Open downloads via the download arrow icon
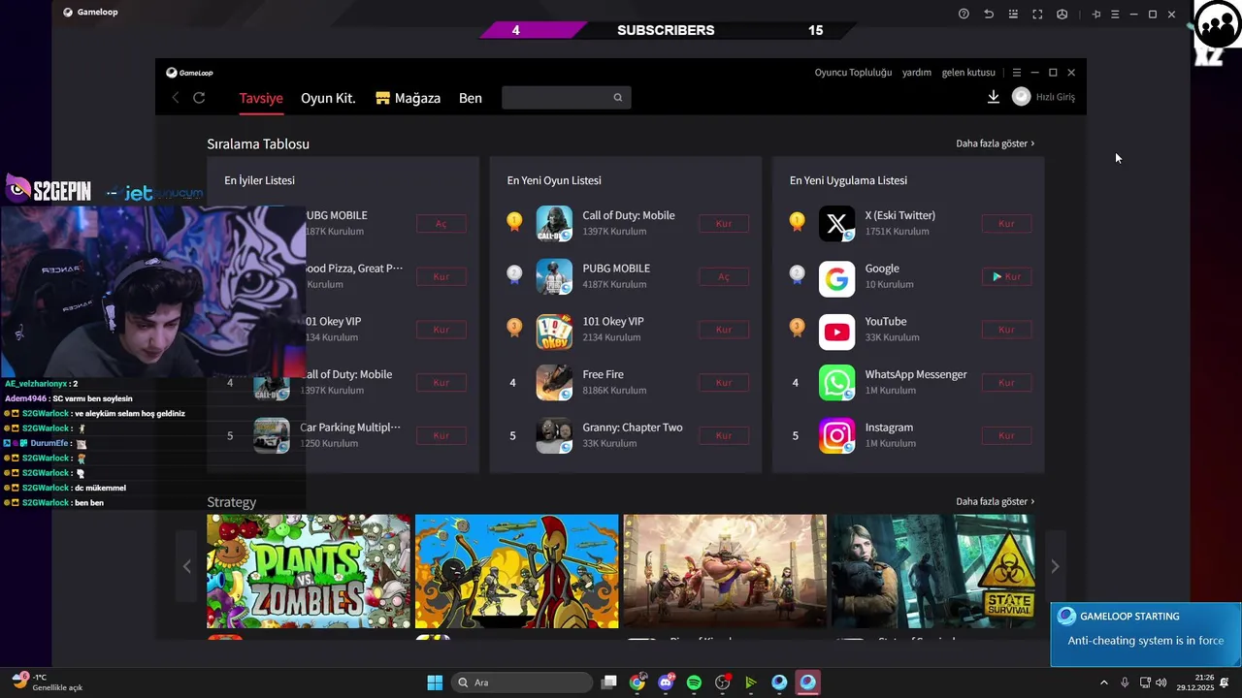This screenshot has width=1242, height=698. [x=994, y=97]
